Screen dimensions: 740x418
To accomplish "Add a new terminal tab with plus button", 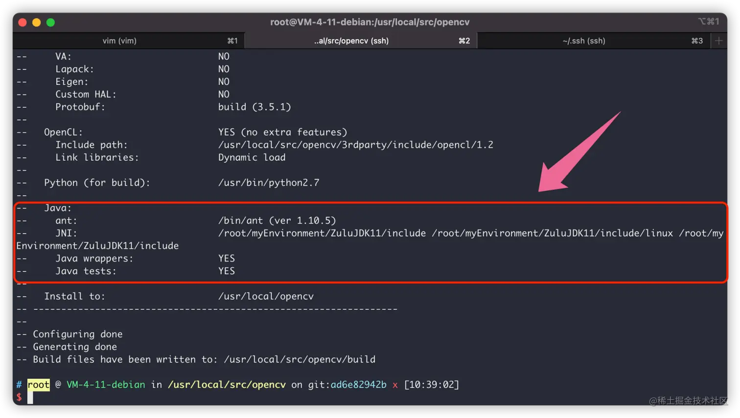I will click(x=718, y=41).
